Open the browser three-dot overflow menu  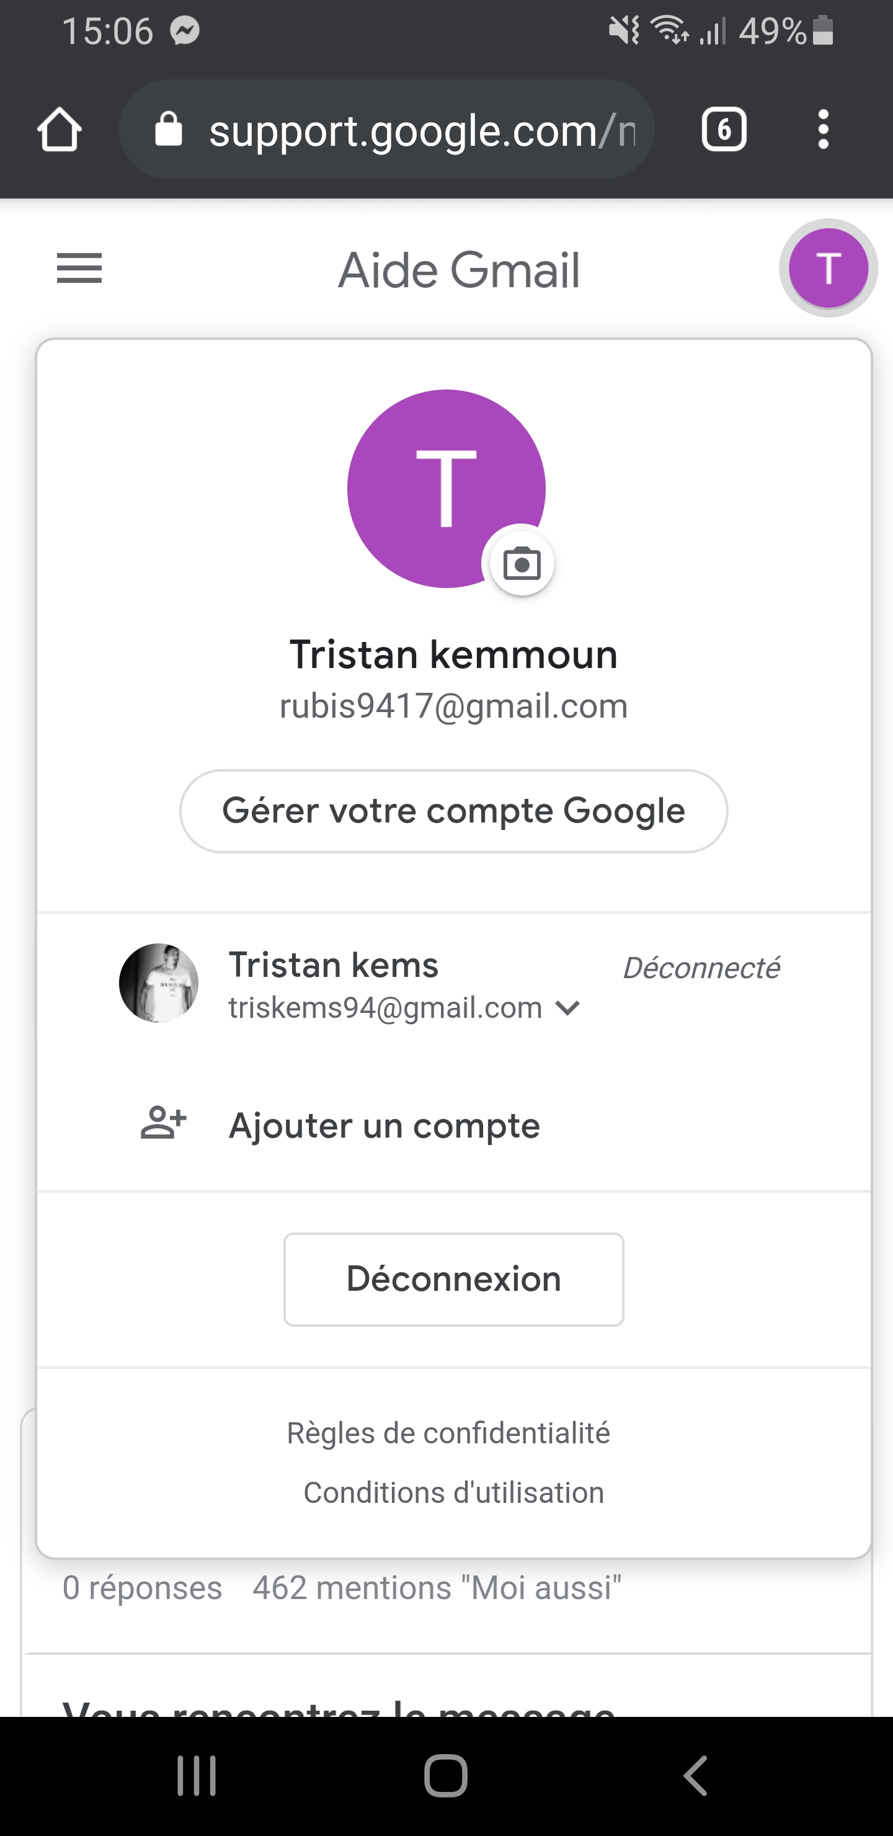click(823, 130)
